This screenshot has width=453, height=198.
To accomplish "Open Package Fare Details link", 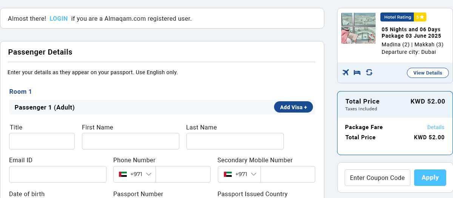I will 436,127.
